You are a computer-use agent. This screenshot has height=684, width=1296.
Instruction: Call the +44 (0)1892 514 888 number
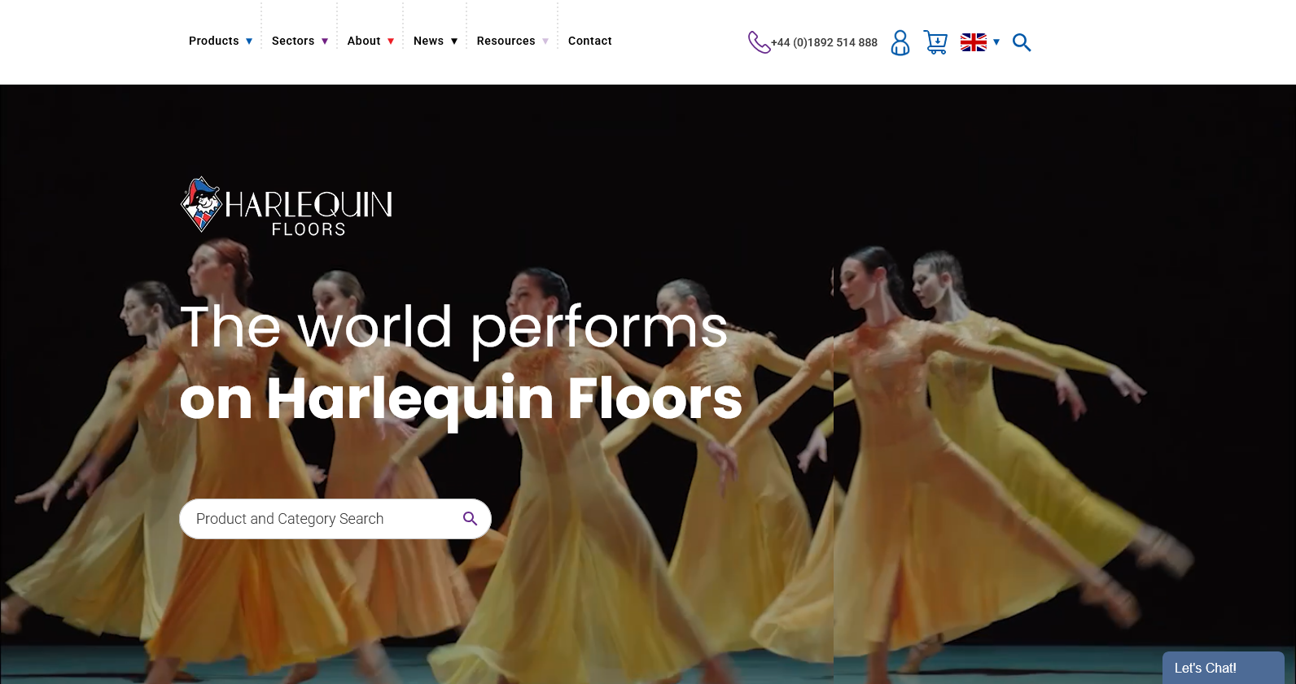pos(824,42)
